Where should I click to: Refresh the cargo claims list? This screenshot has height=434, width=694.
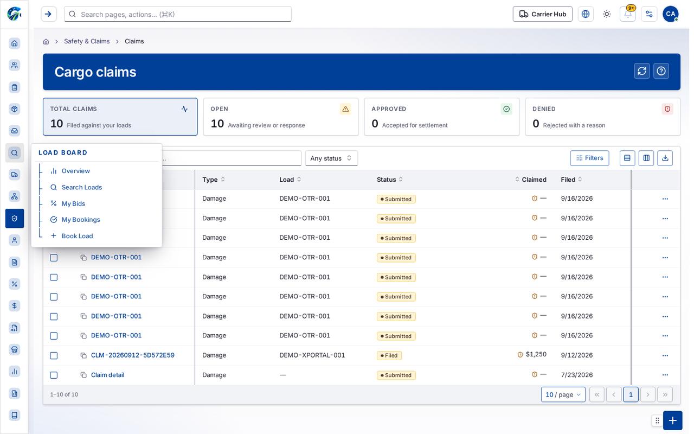tap(642, 71)
